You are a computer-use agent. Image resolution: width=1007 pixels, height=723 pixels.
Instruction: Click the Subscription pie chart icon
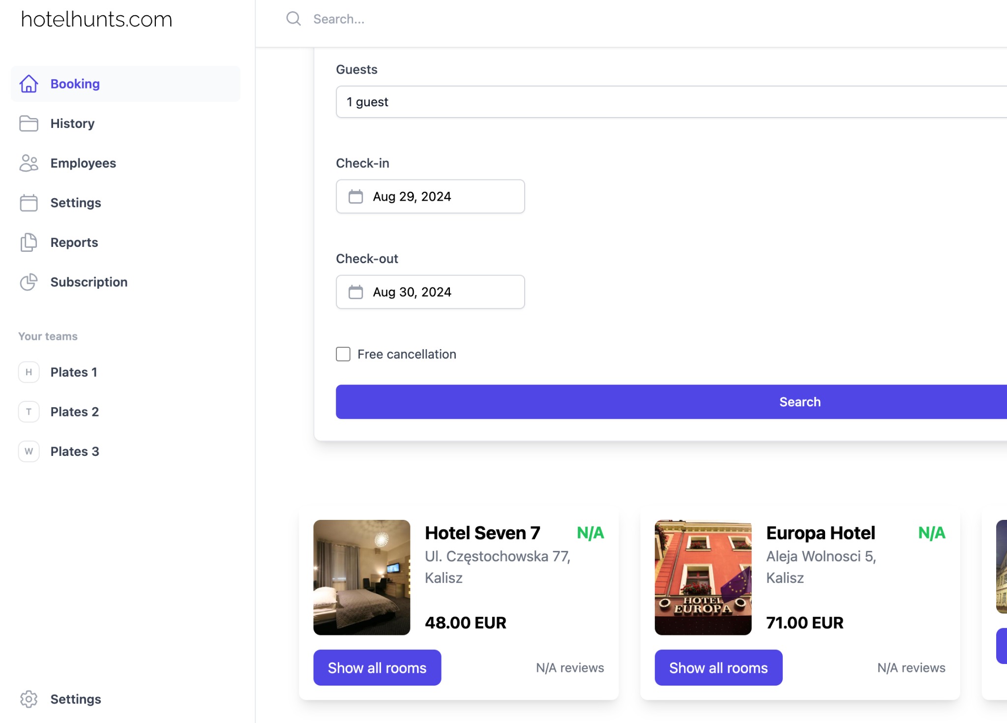(x=29, y=282)
